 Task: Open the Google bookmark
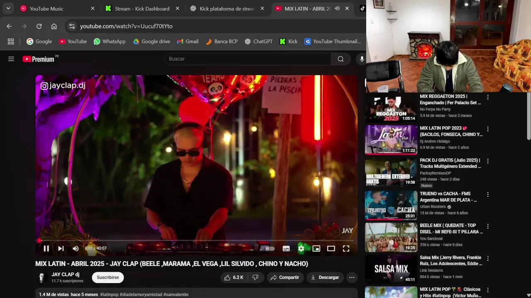[x=39, y=41]
